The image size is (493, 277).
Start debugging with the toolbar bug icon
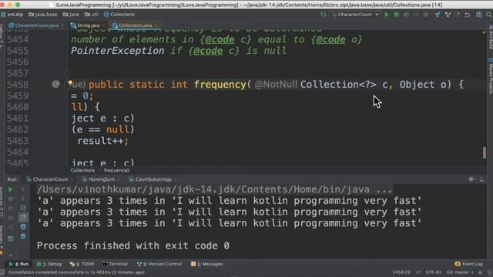click(397, 15)
